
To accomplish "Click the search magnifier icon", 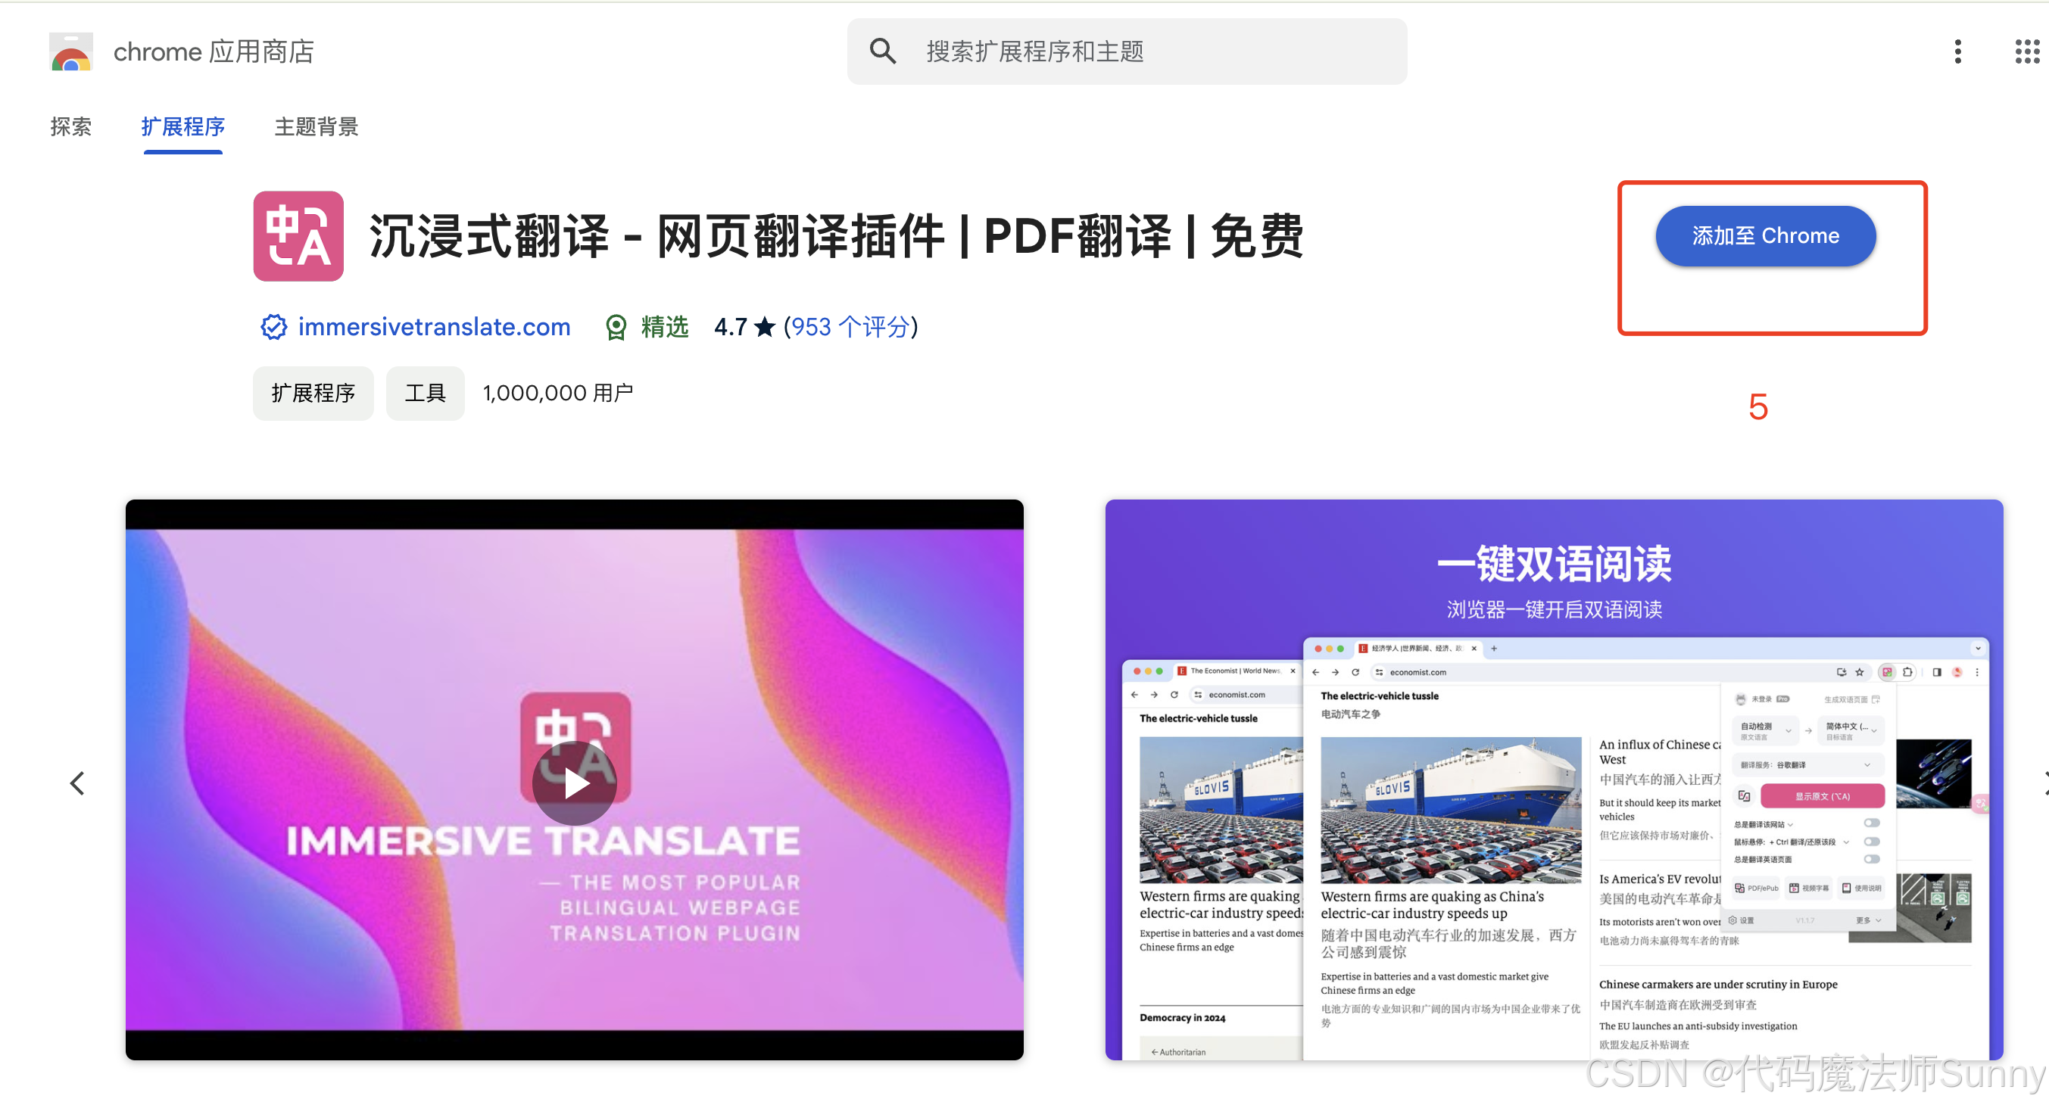I will pyautogui.click(x=882, y=51).
